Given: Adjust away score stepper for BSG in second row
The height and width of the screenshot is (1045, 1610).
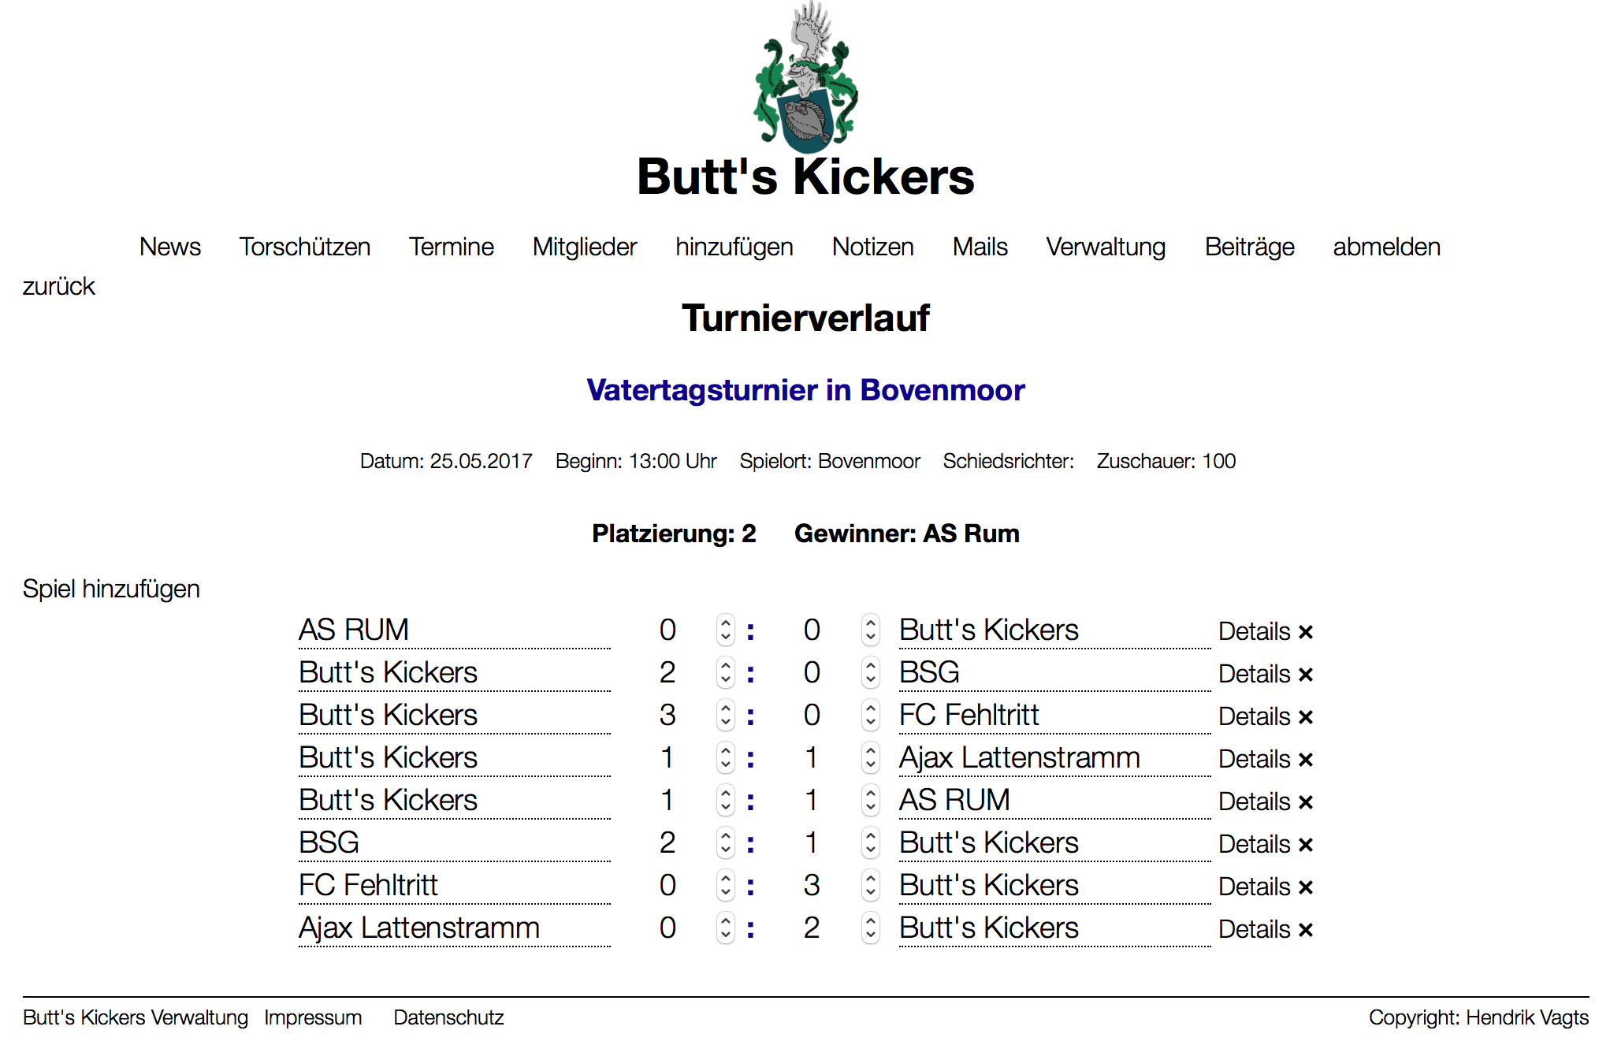Looking at the screenshot, I should pyautogui.click(x=870, y=672).
